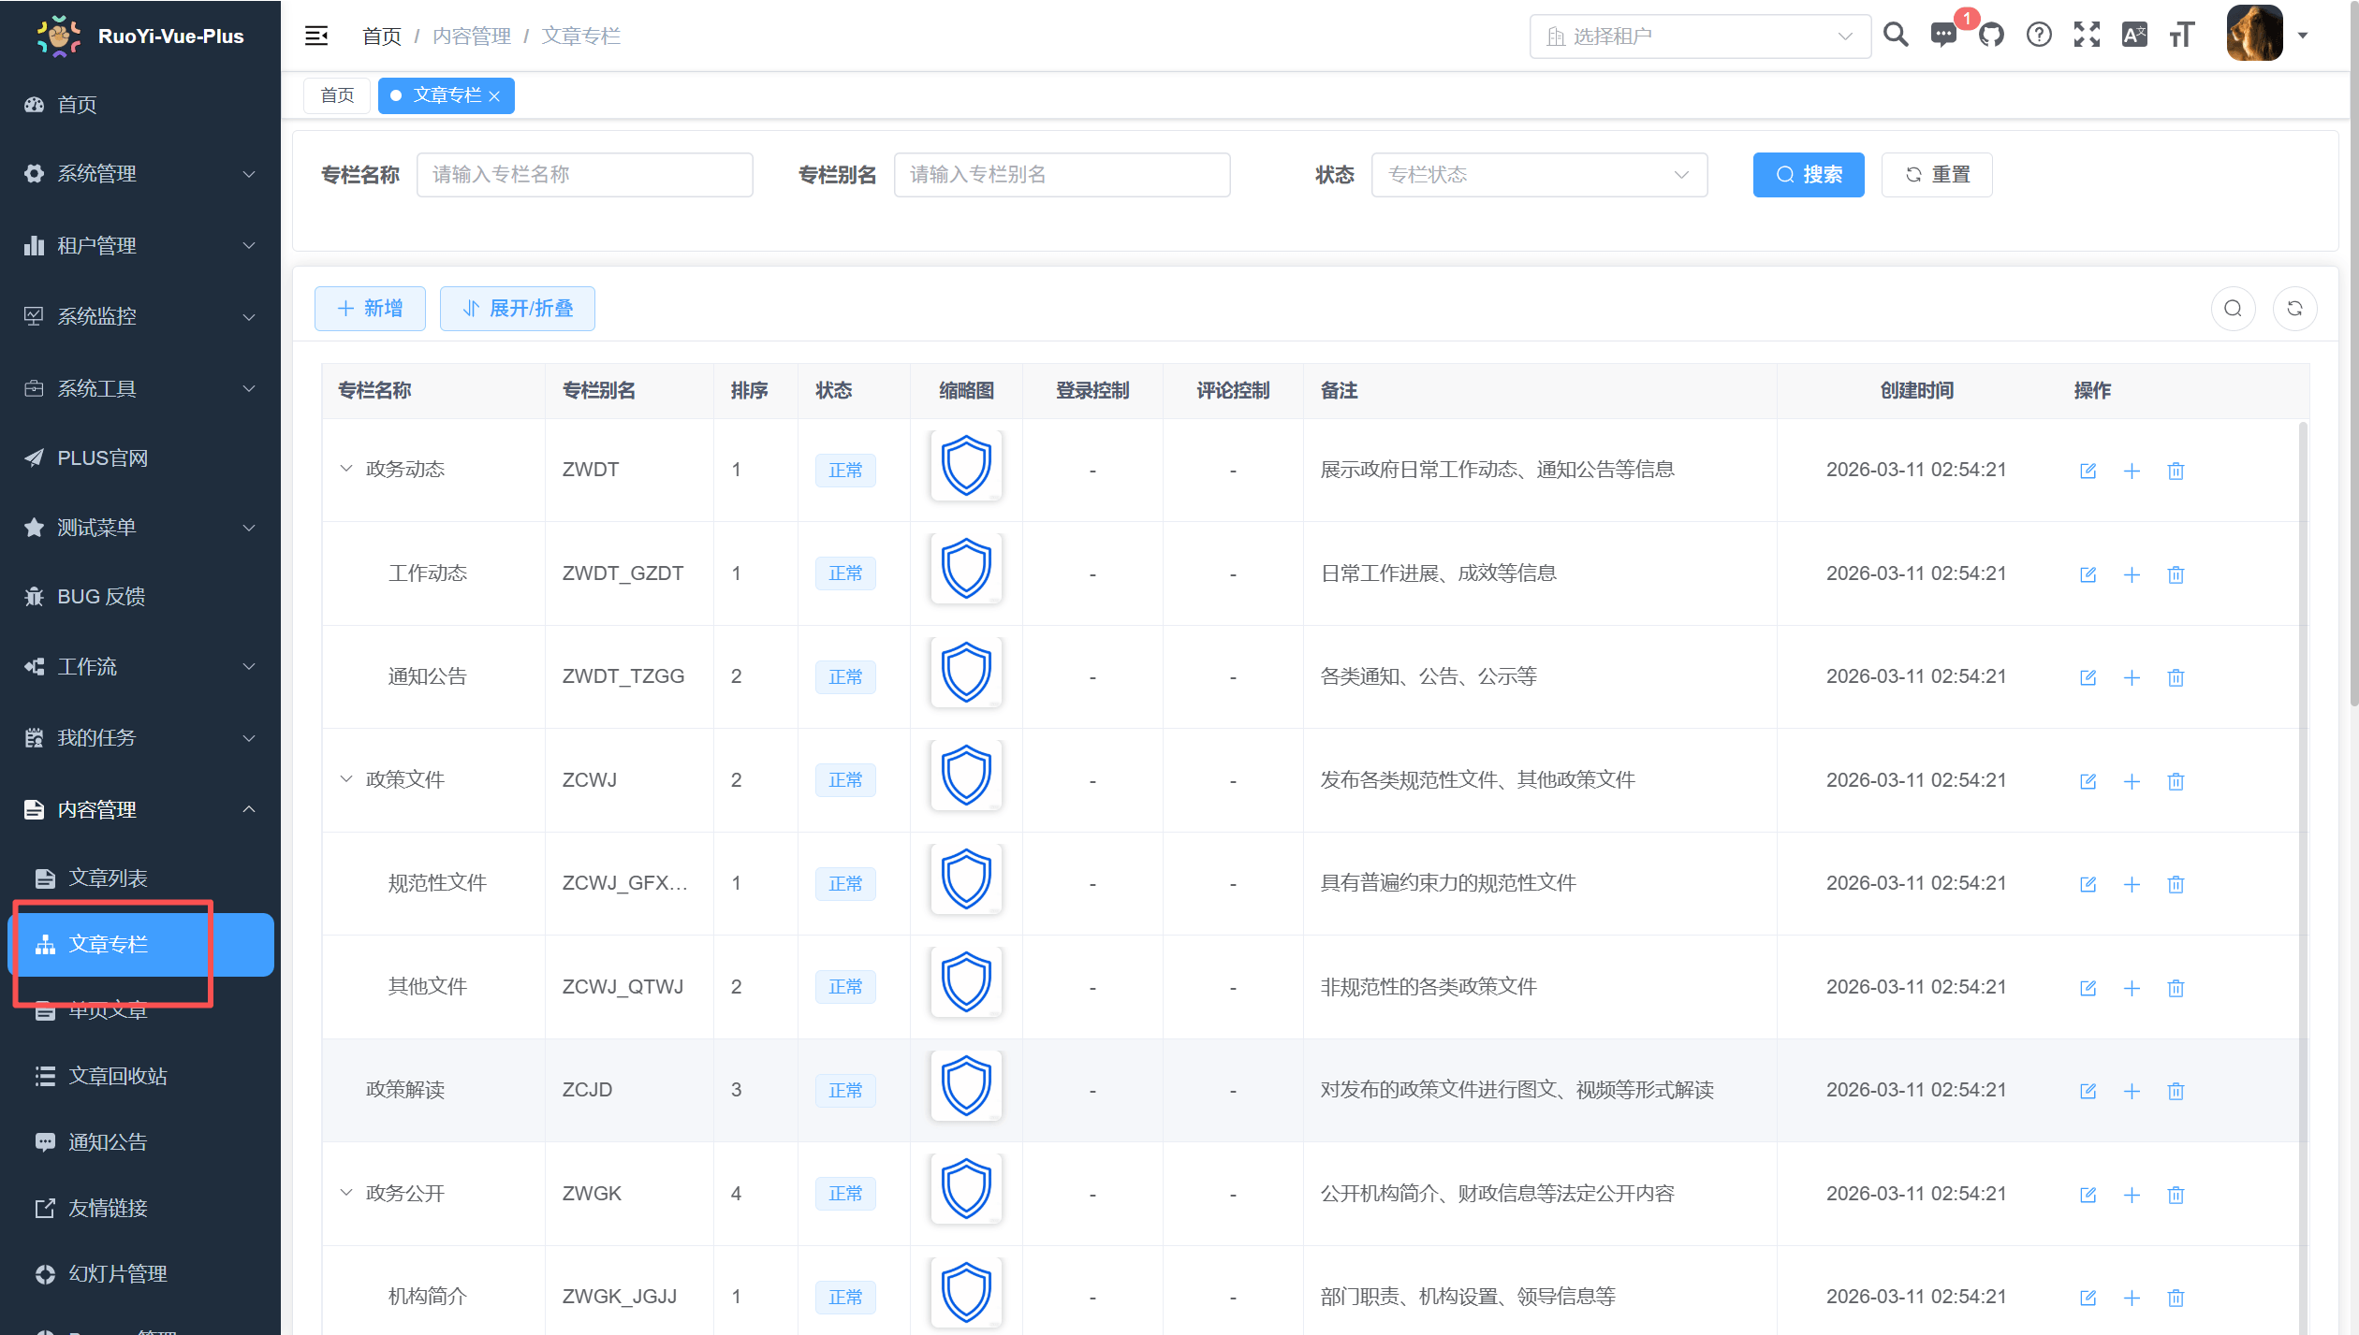This screenshot has width=2359, height=1335.
Task: Collapse the sidebar using the hamburger icon
Action: point(315,35)
